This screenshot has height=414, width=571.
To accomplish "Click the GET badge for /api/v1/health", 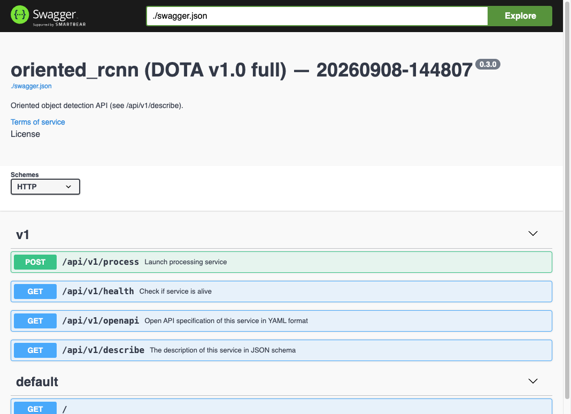I will [x=35, y=292].
